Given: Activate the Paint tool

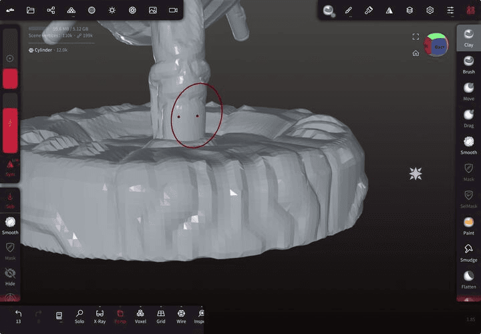Looking at the screenshot, I should [x=468, y=225].
